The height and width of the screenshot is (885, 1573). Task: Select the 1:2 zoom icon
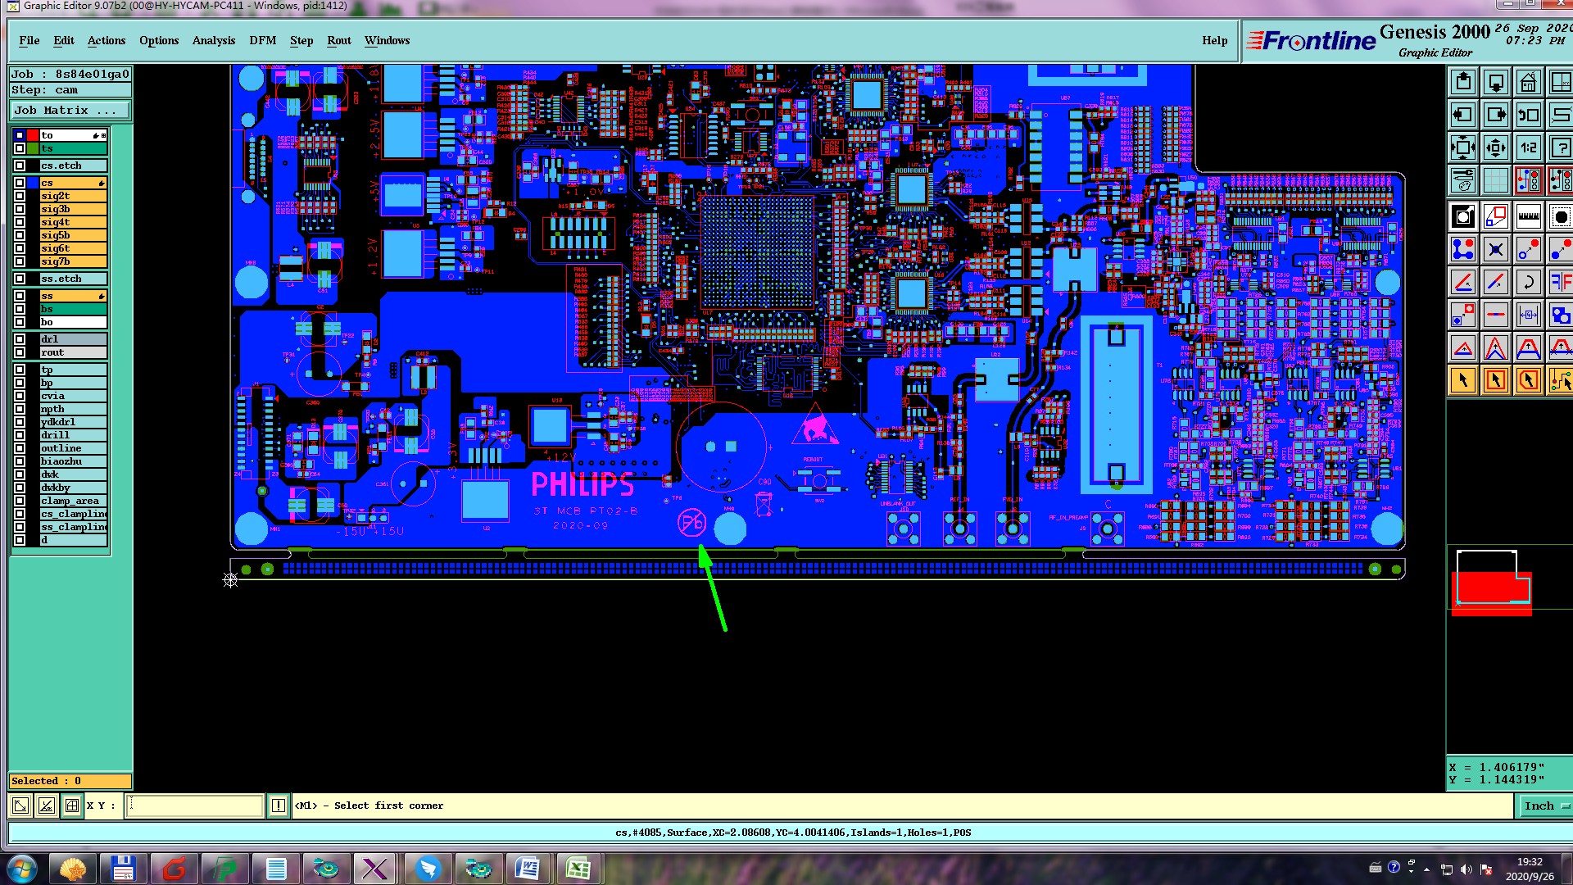1528,148
